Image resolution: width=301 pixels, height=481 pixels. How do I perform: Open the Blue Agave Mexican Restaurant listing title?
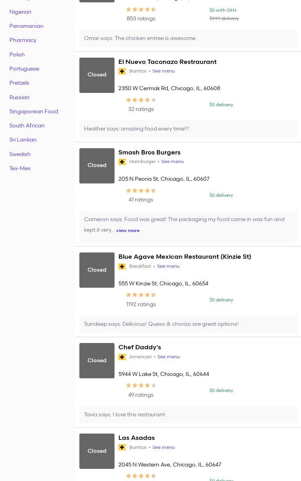pyautogui.click(x=185, y=257)
